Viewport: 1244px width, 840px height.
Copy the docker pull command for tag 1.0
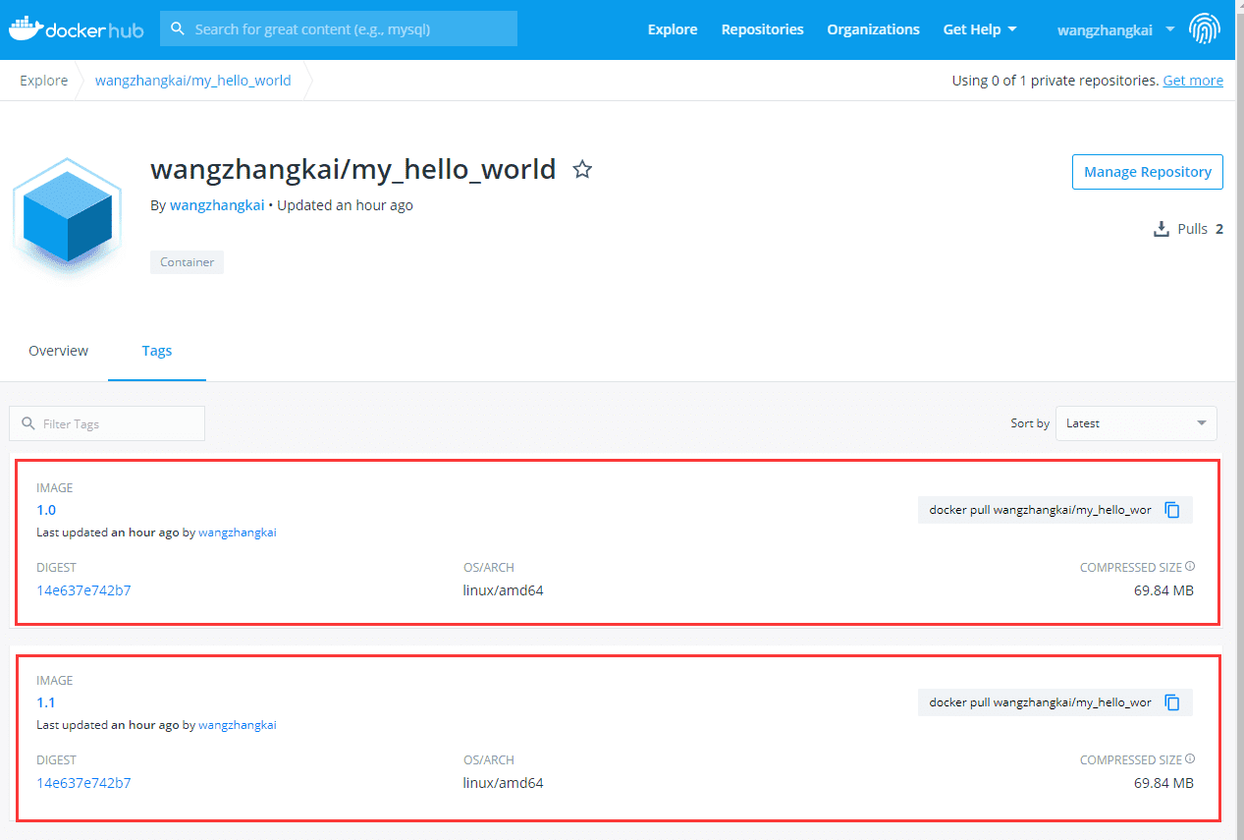point(1171,510)
